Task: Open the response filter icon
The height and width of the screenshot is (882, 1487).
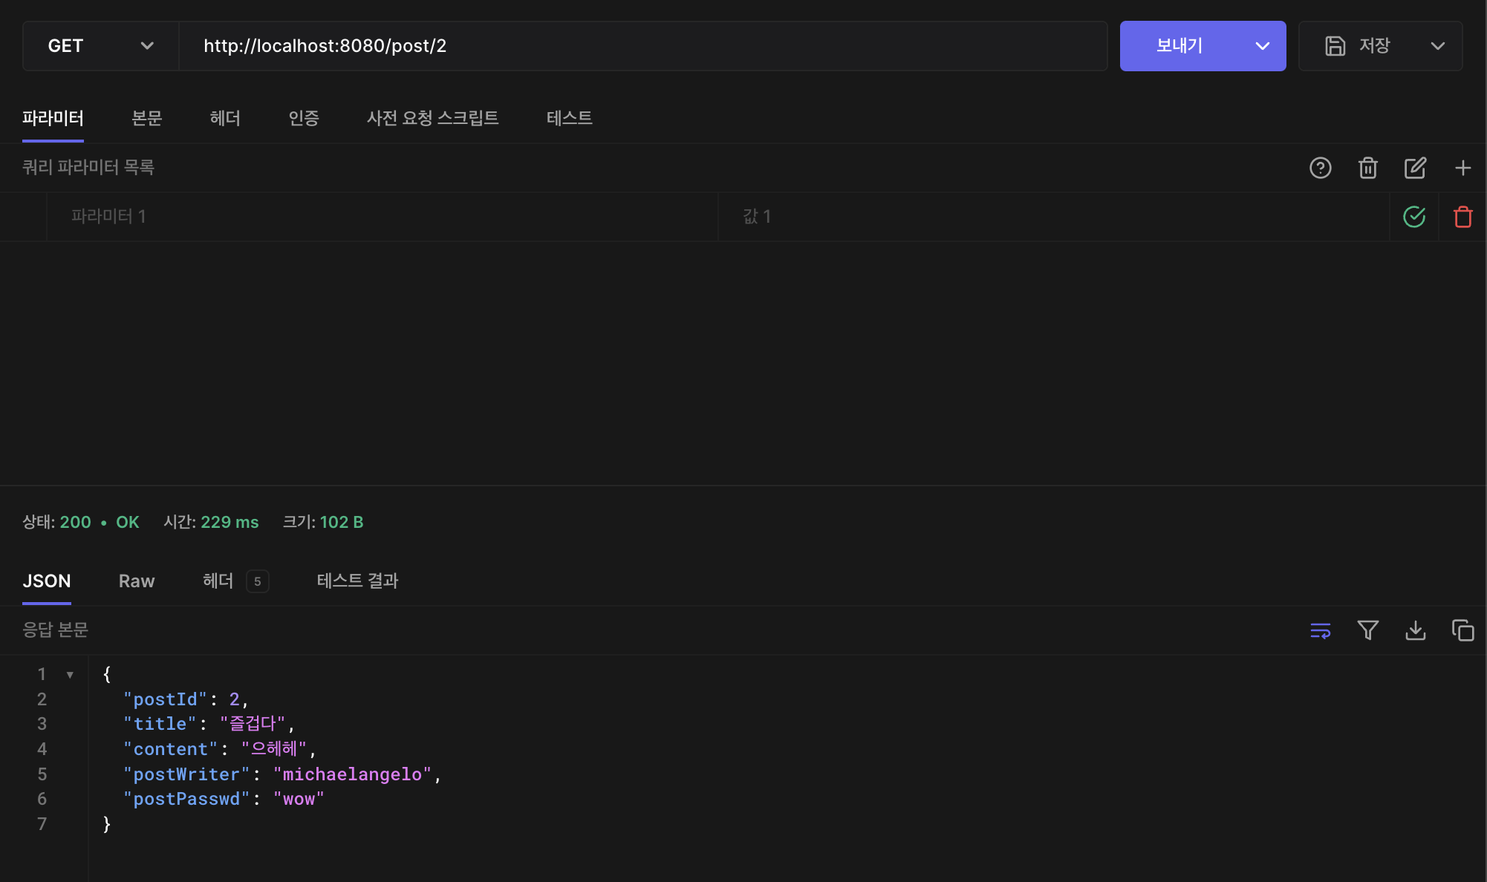Action: click(1367, 630)
